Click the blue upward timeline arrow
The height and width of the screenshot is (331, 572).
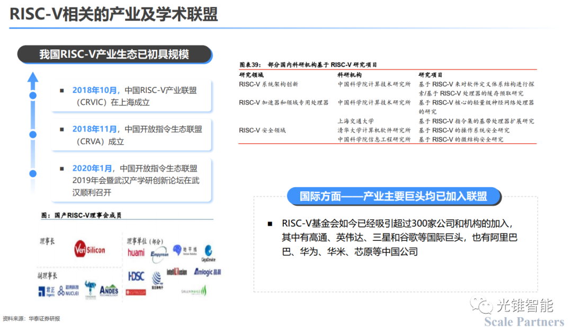point(33,80)
